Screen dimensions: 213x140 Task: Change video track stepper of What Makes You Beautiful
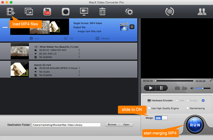79,50
